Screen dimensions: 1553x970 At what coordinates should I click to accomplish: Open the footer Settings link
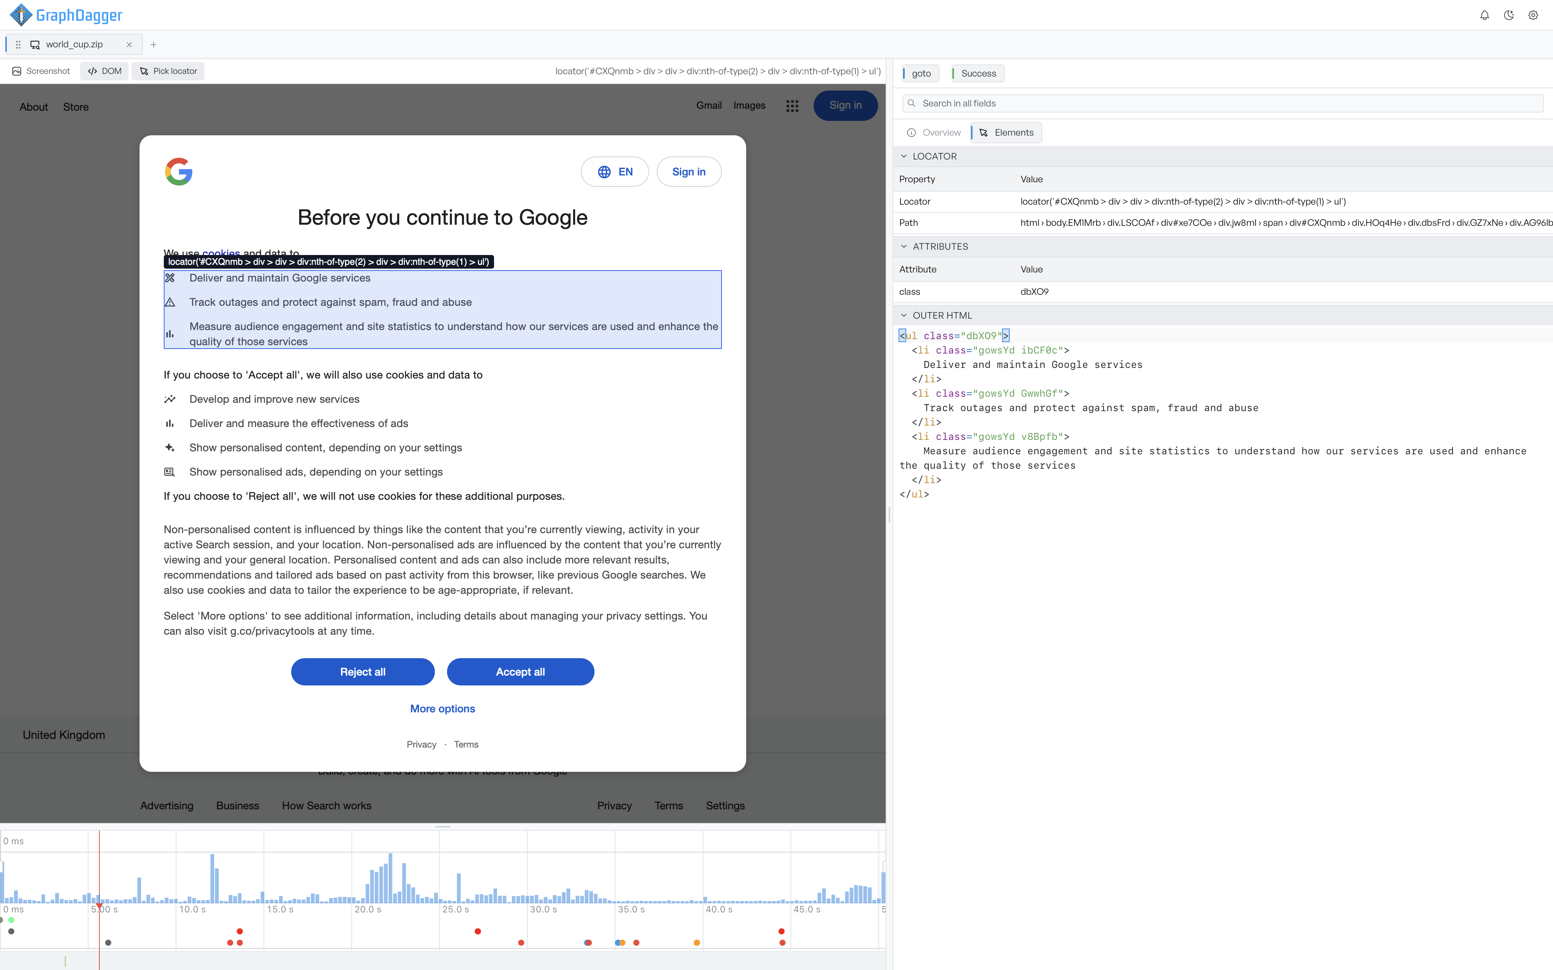point(725,806)
